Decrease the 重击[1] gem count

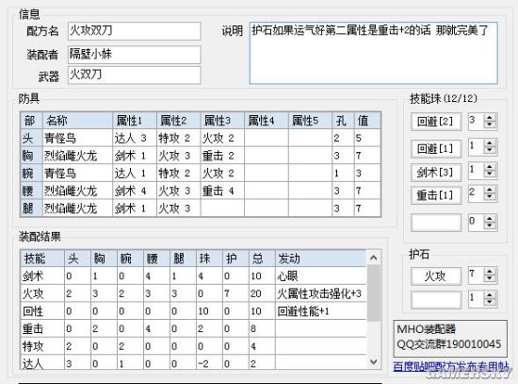[x=490, y=197]
